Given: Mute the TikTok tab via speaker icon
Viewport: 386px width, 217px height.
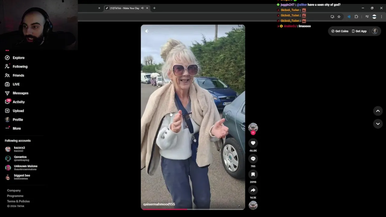Looking at the screenshot, I should click(x=142, y=8).
